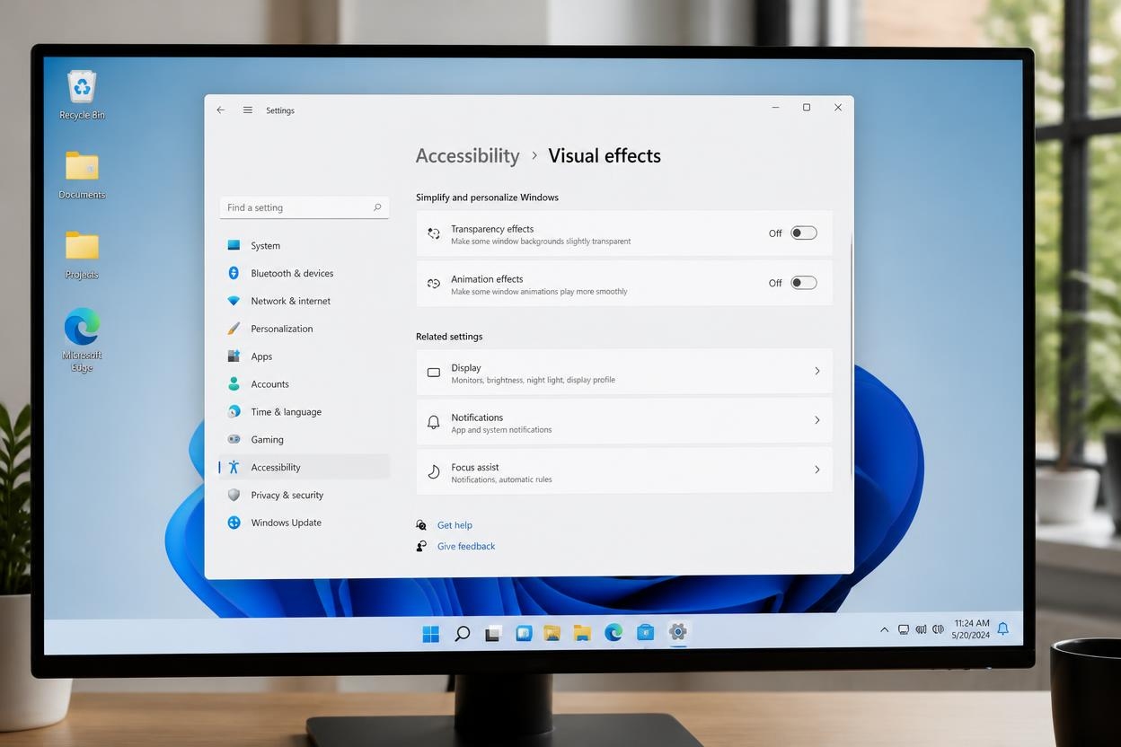Click the Get help icon
1121x747 pixels.
421,525
